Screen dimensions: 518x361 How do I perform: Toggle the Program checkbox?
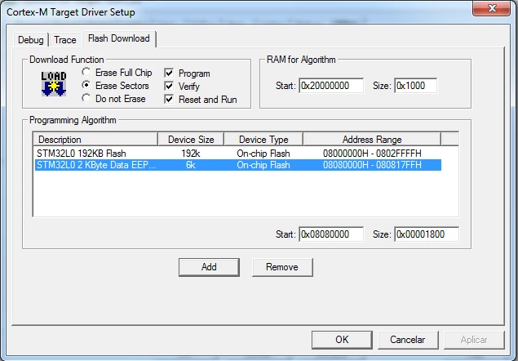pos(169,74)
